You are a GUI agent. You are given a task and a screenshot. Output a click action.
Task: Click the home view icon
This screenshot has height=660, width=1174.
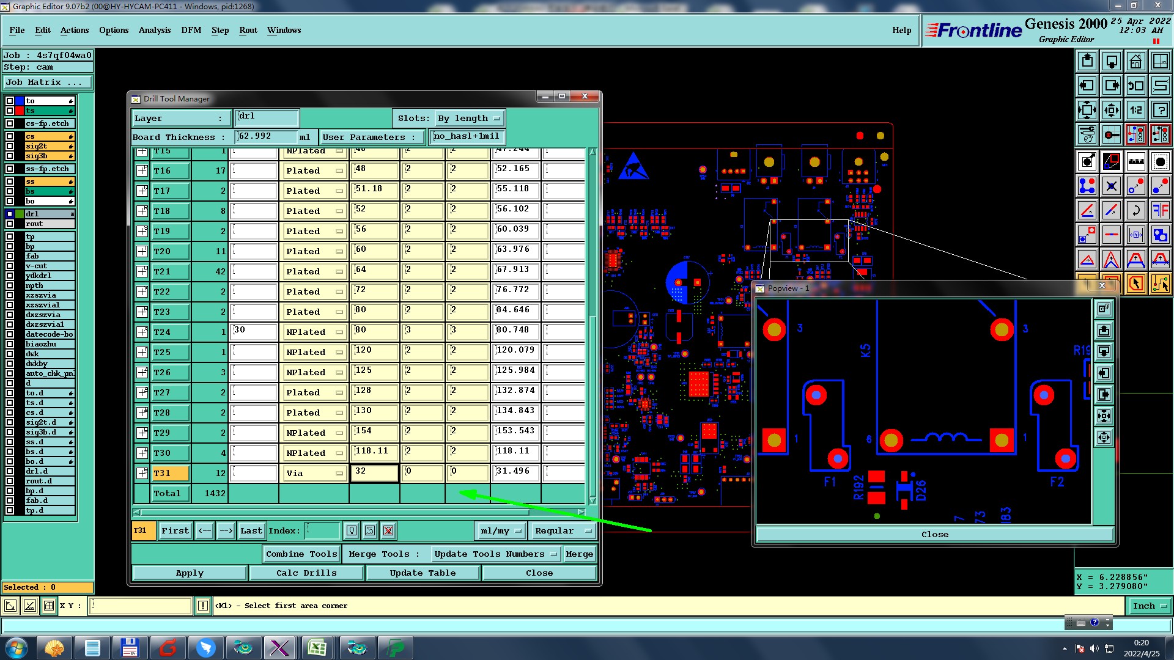(x=1135, y=61)
